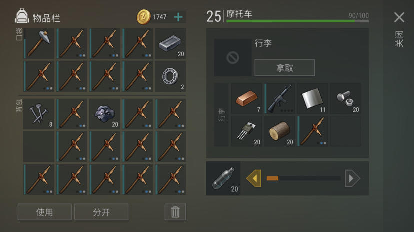The width and height of the screenshot is (414, 232).
Task: Pick the wood log stack of 20
Action: coord(279,131)
